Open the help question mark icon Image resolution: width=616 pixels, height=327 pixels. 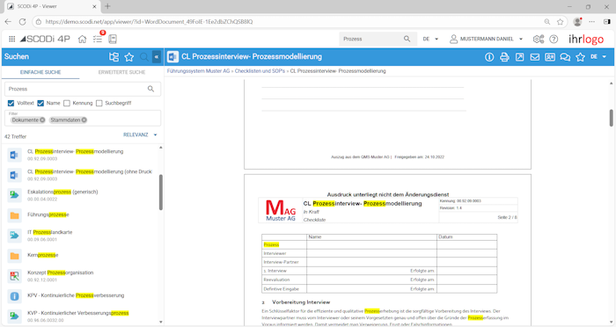[x=554, y=39]
